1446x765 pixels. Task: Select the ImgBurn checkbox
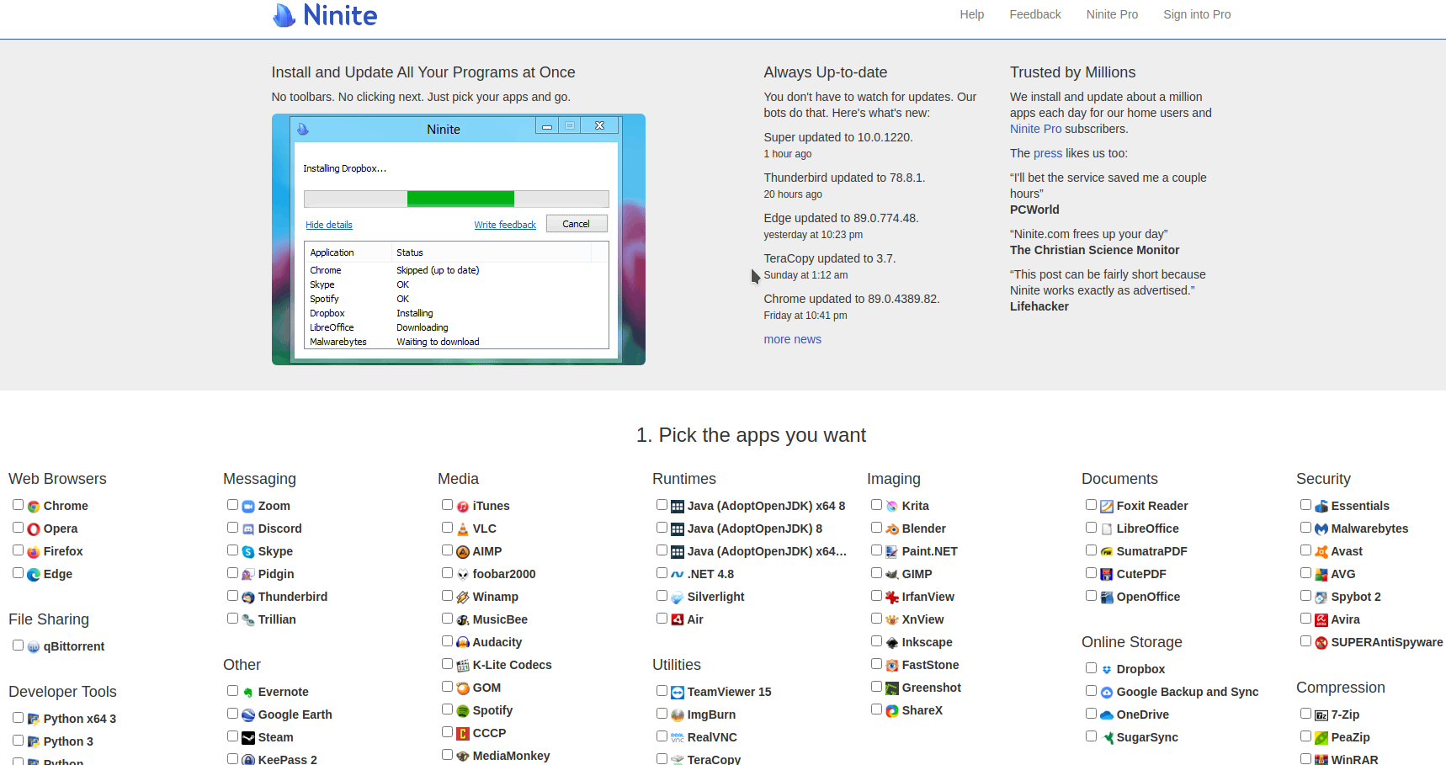click(662, 714)
